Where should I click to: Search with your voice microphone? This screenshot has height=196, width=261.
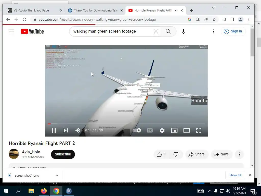coord(184,31)
